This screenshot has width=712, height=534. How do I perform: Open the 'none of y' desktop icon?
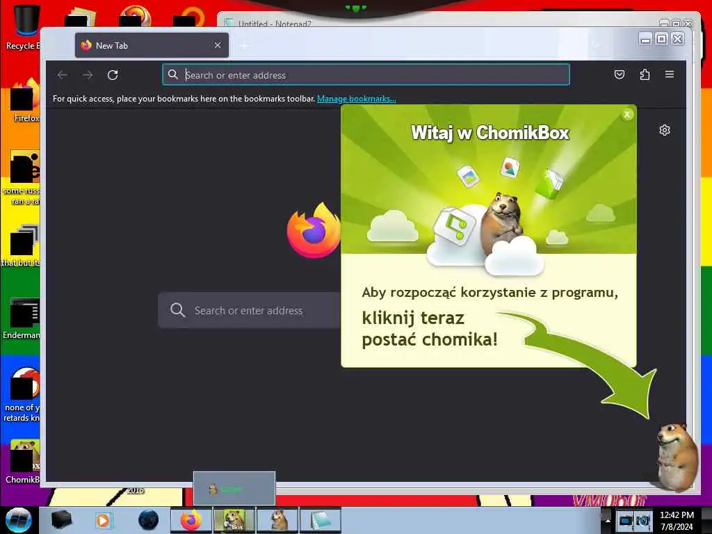(23, 394)
